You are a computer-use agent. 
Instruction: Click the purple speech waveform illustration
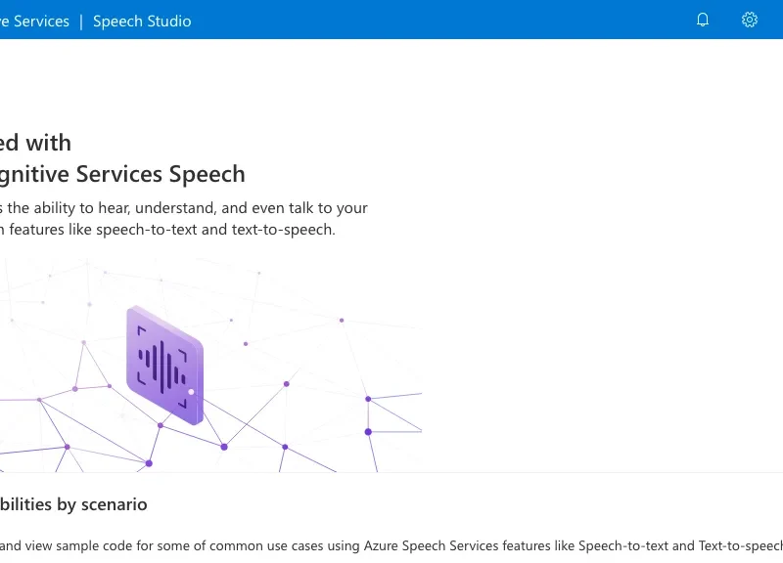[x=164, y=365]
